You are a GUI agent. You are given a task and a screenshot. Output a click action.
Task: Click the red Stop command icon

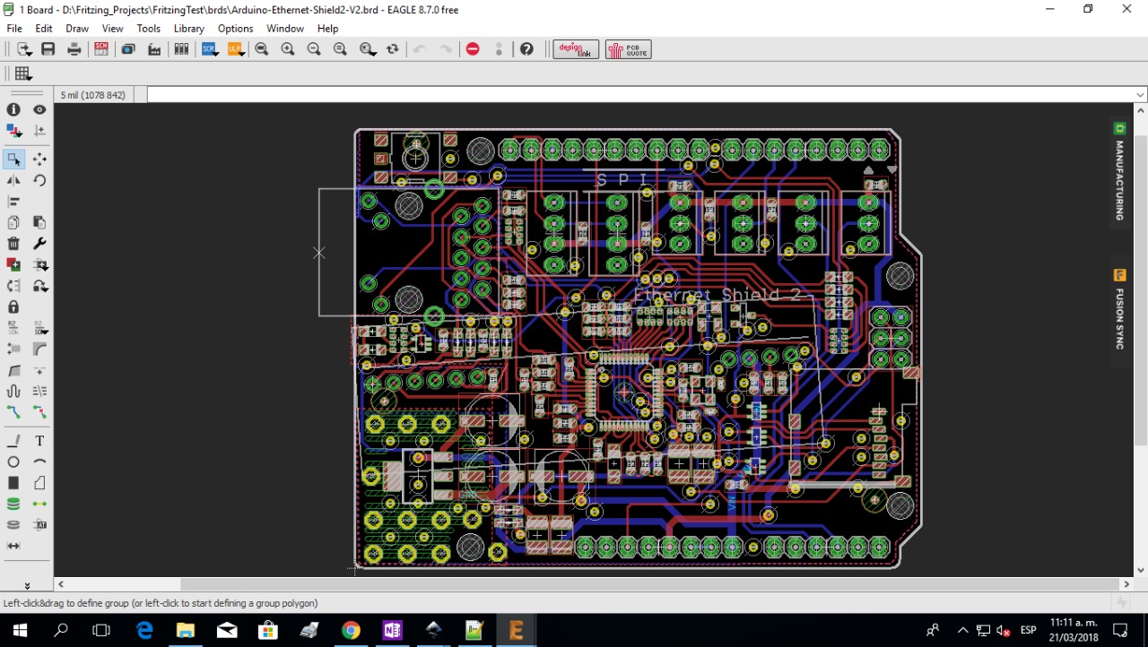pyautogui.click(x=473, y=49)
